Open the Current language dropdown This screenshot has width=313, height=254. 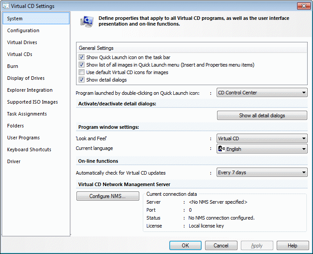[x=262, y=149]
